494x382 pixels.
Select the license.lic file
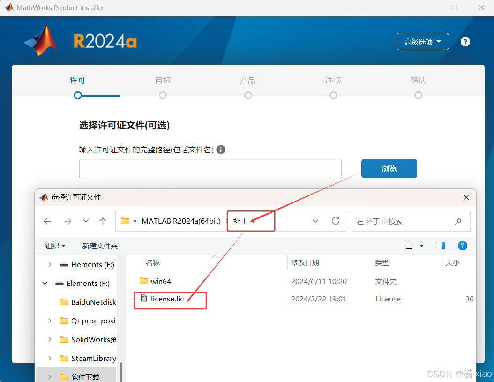pyautogui.click(x=167, y=299)
